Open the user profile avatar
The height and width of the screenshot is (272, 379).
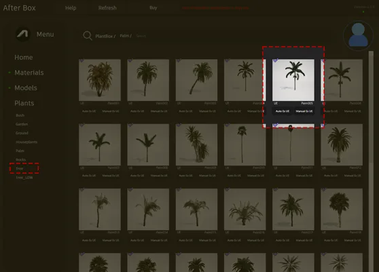pos(358,35)
